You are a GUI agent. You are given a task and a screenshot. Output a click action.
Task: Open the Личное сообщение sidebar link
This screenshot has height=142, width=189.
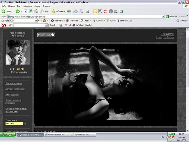coord(15,89)
